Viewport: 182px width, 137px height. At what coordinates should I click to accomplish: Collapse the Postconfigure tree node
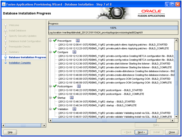pyautogui.click(x=50, y=86)
